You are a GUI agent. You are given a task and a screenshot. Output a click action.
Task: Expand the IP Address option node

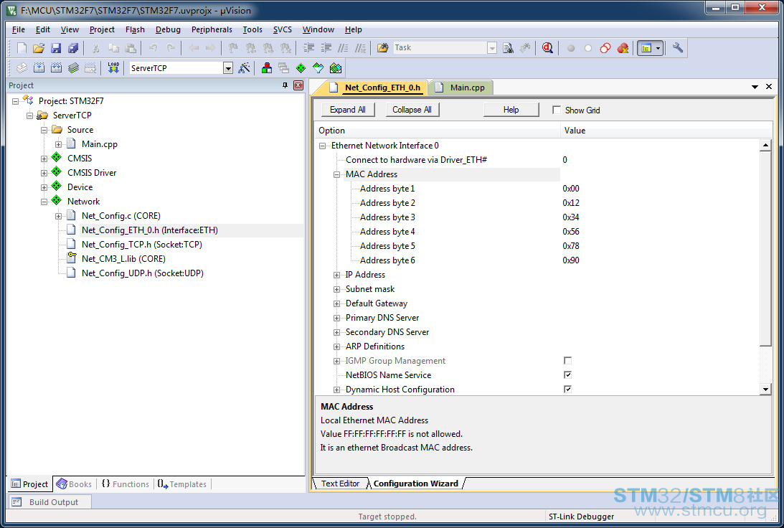click(336, 275)
